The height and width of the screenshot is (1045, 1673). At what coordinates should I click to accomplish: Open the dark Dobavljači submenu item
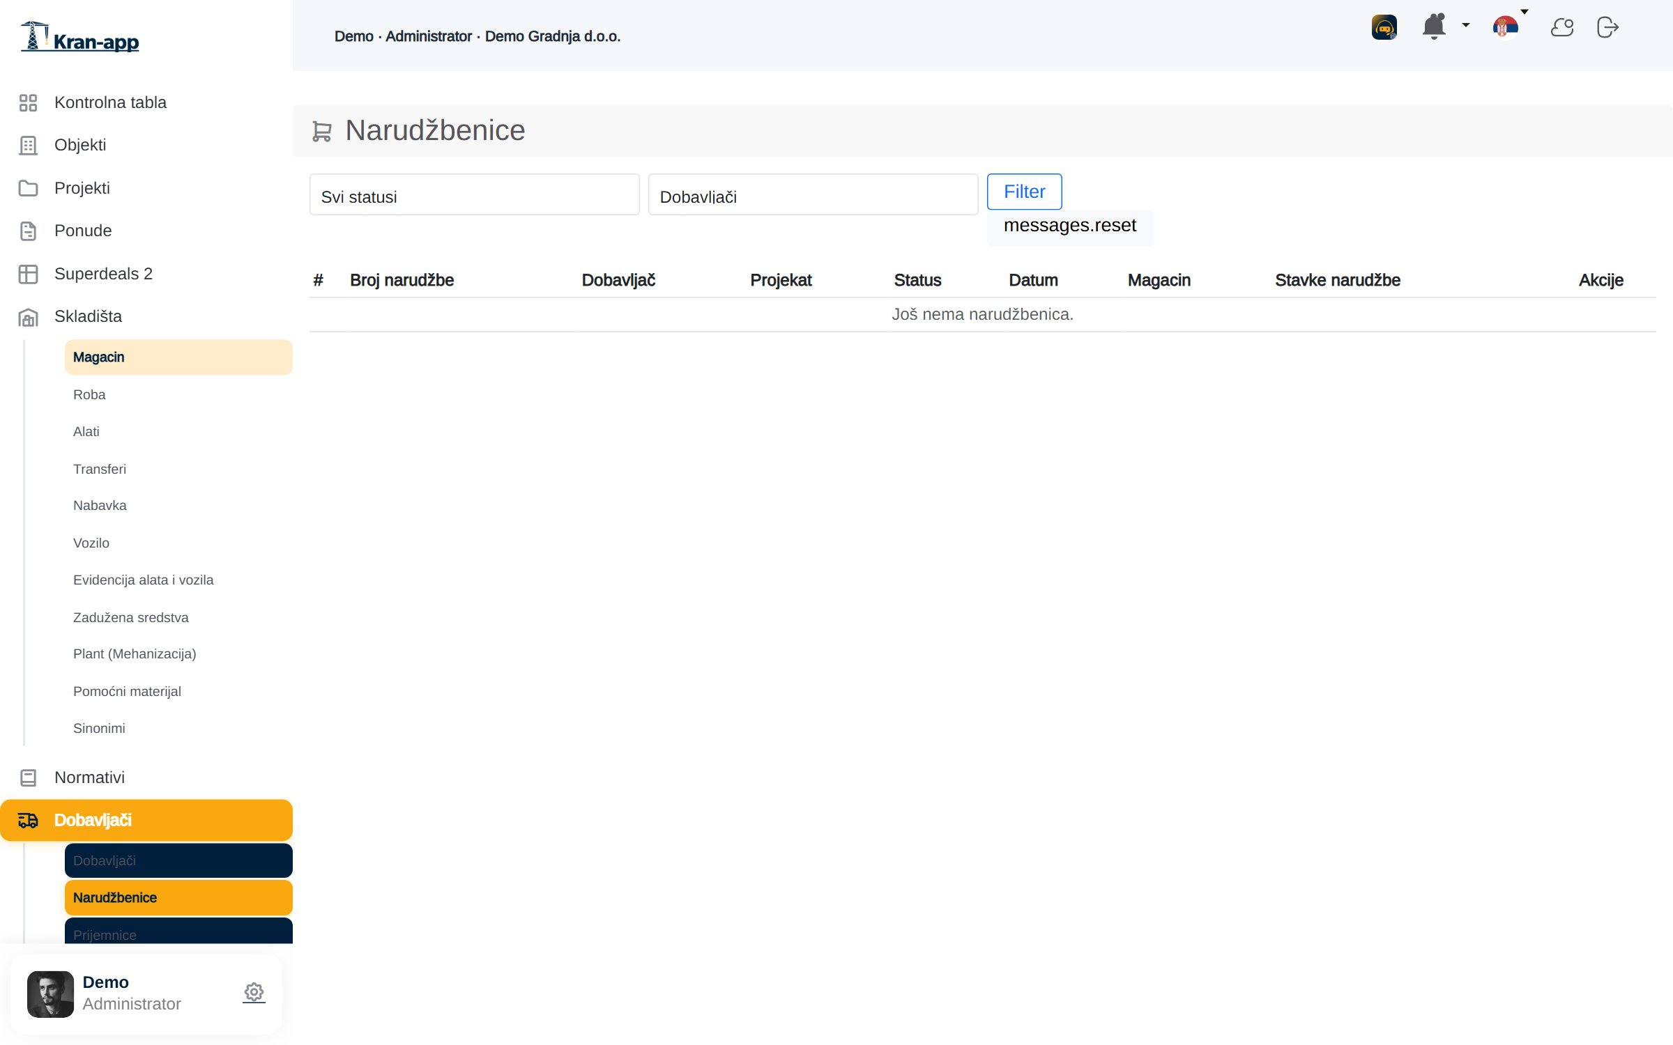tap(178, 860)
